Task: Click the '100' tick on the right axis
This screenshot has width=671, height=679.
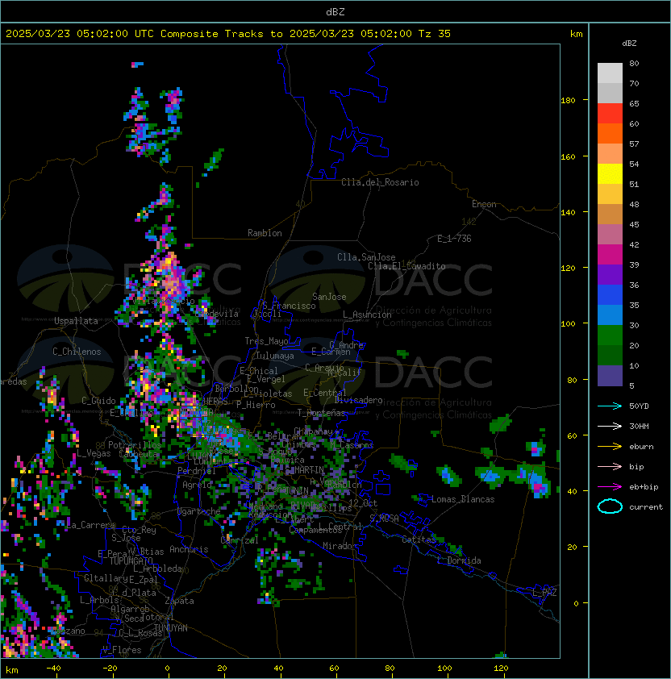Action: click(x=568, y=324)
